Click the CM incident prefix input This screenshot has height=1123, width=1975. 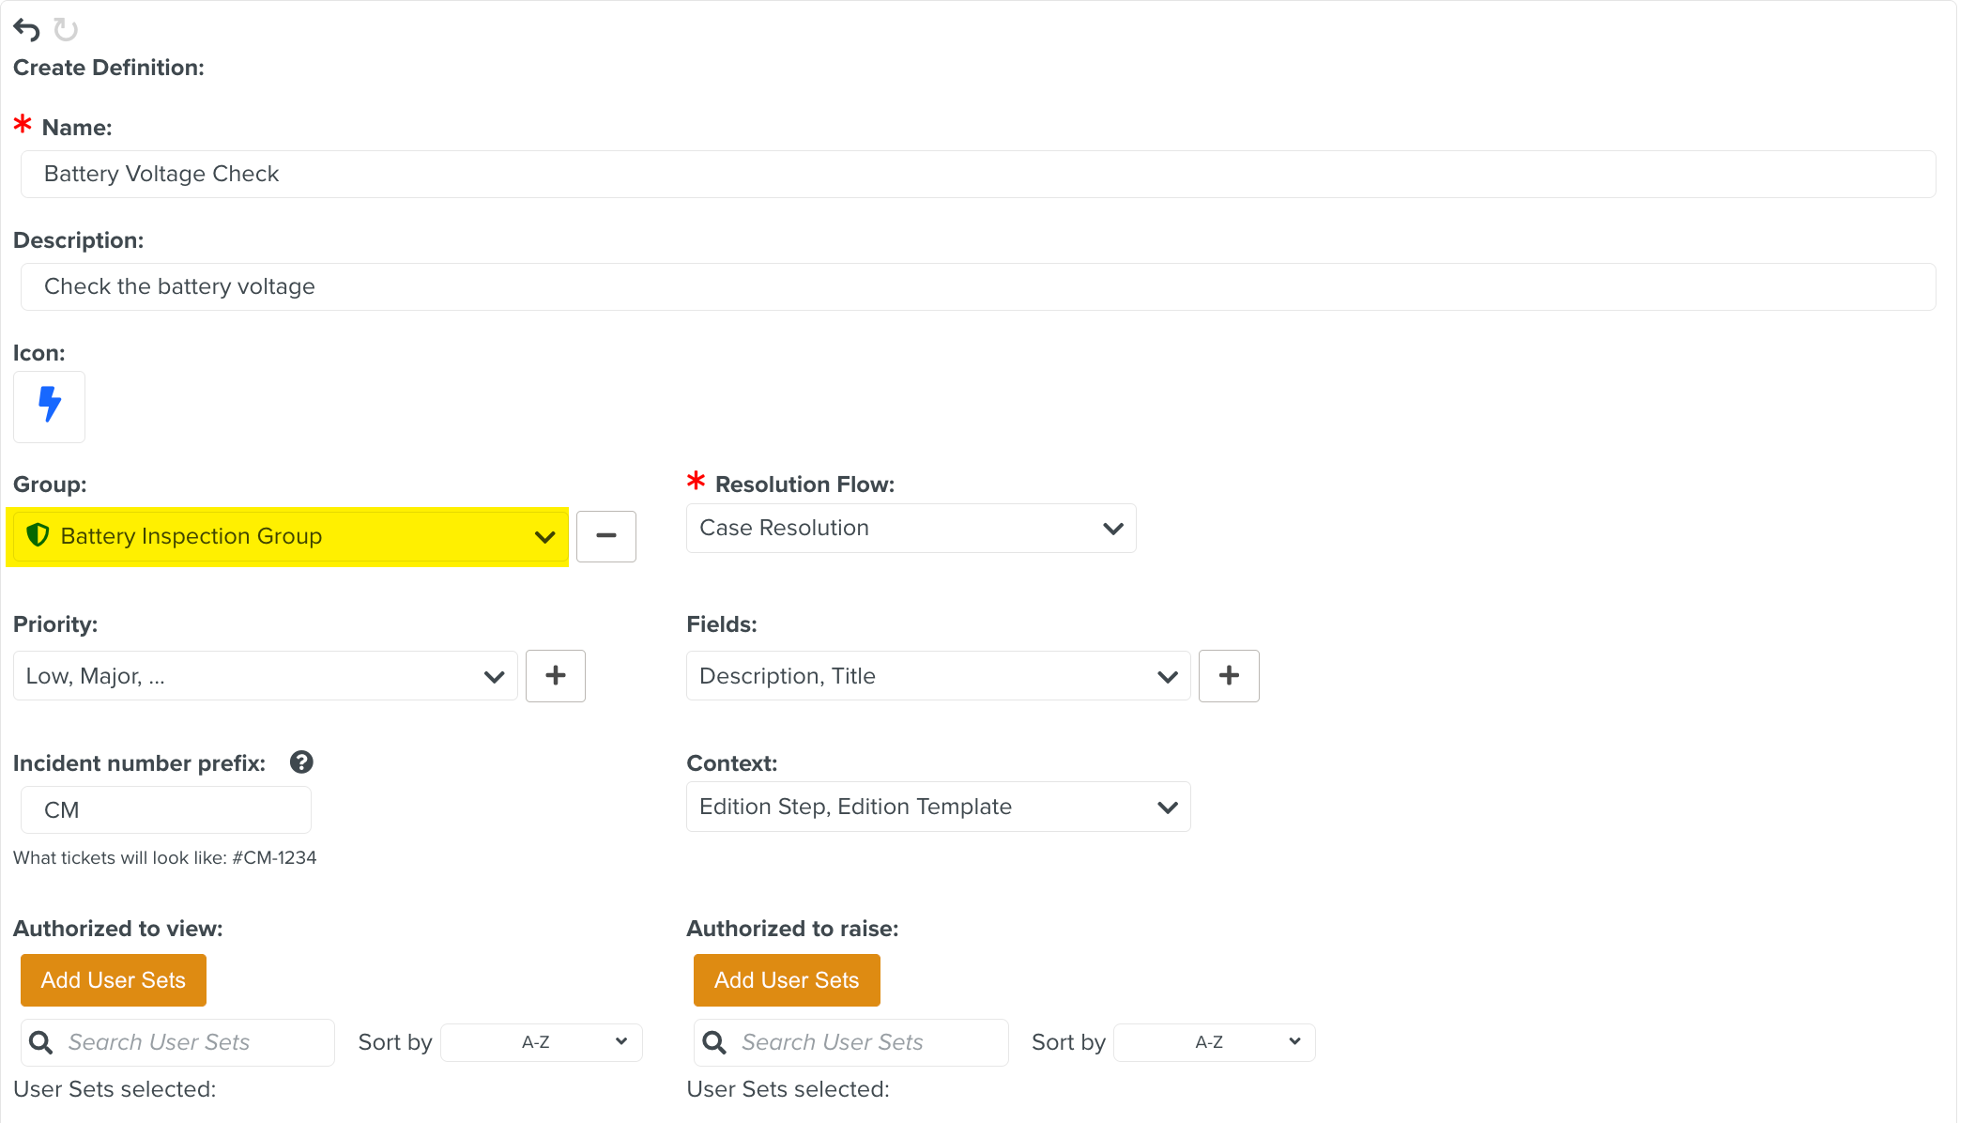166,809
